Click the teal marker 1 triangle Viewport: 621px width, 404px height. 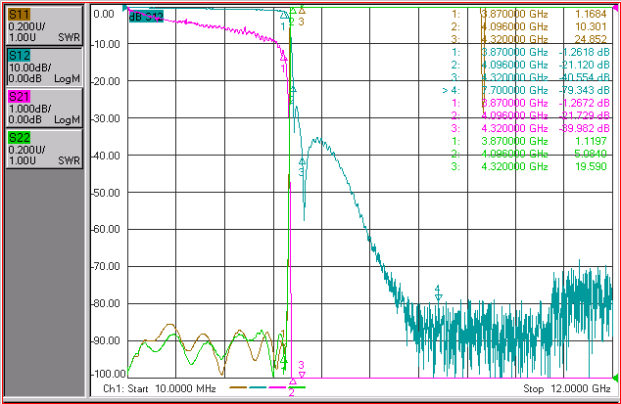[x=284, y=16]
